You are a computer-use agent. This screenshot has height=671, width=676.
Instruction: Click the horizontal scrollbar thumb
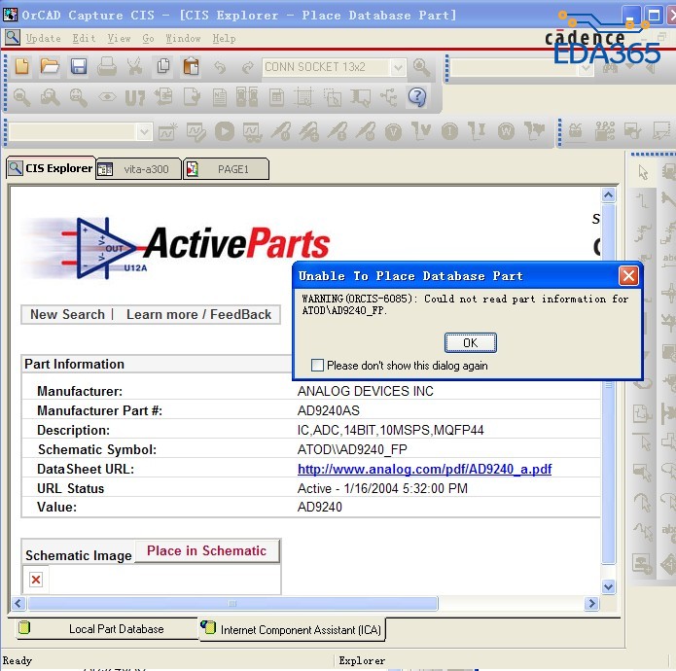(x=232, y=603)
